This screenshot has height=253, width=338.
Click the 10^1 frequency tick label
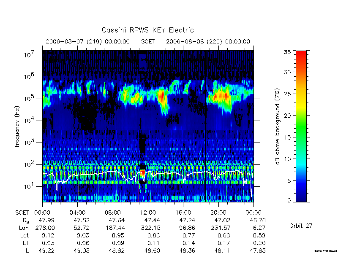pos(30,186)
